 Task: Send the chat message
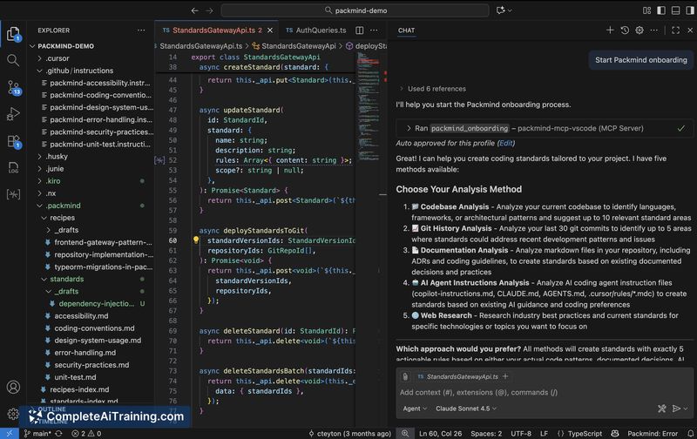tap(676, 409)
